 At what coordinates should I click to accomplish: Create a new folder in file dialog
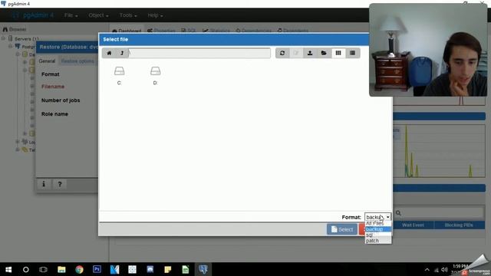pos(324,53)
